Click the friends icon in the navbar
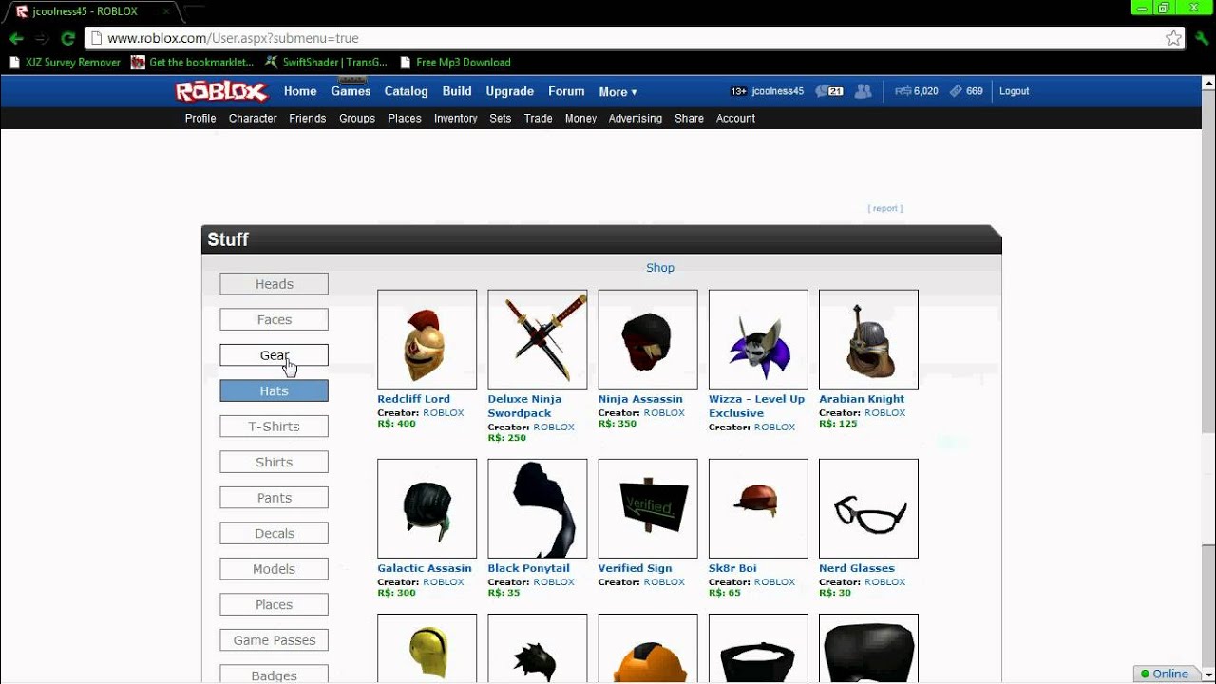This screenshot has width=1216, height=684. tap(863, 91)
